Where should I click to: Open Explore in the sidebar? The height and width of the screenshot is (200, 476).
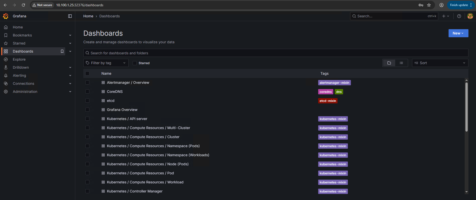pos(19,59)
